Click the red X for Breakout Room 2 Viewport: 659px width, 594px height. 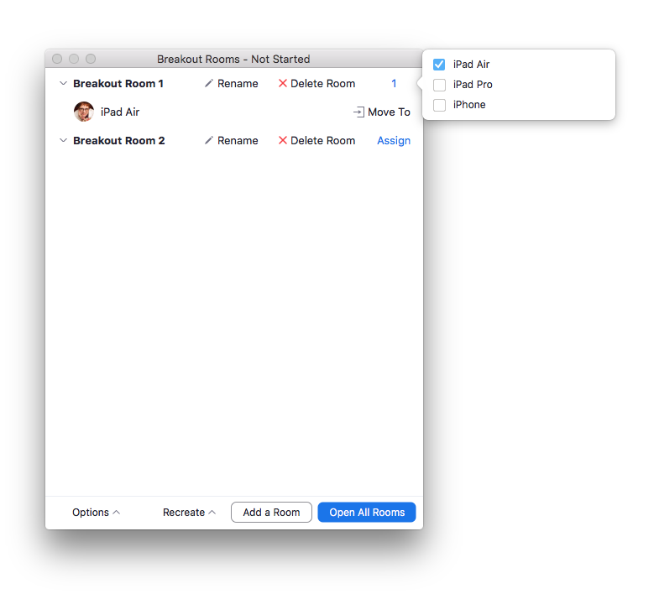[283, 141]
